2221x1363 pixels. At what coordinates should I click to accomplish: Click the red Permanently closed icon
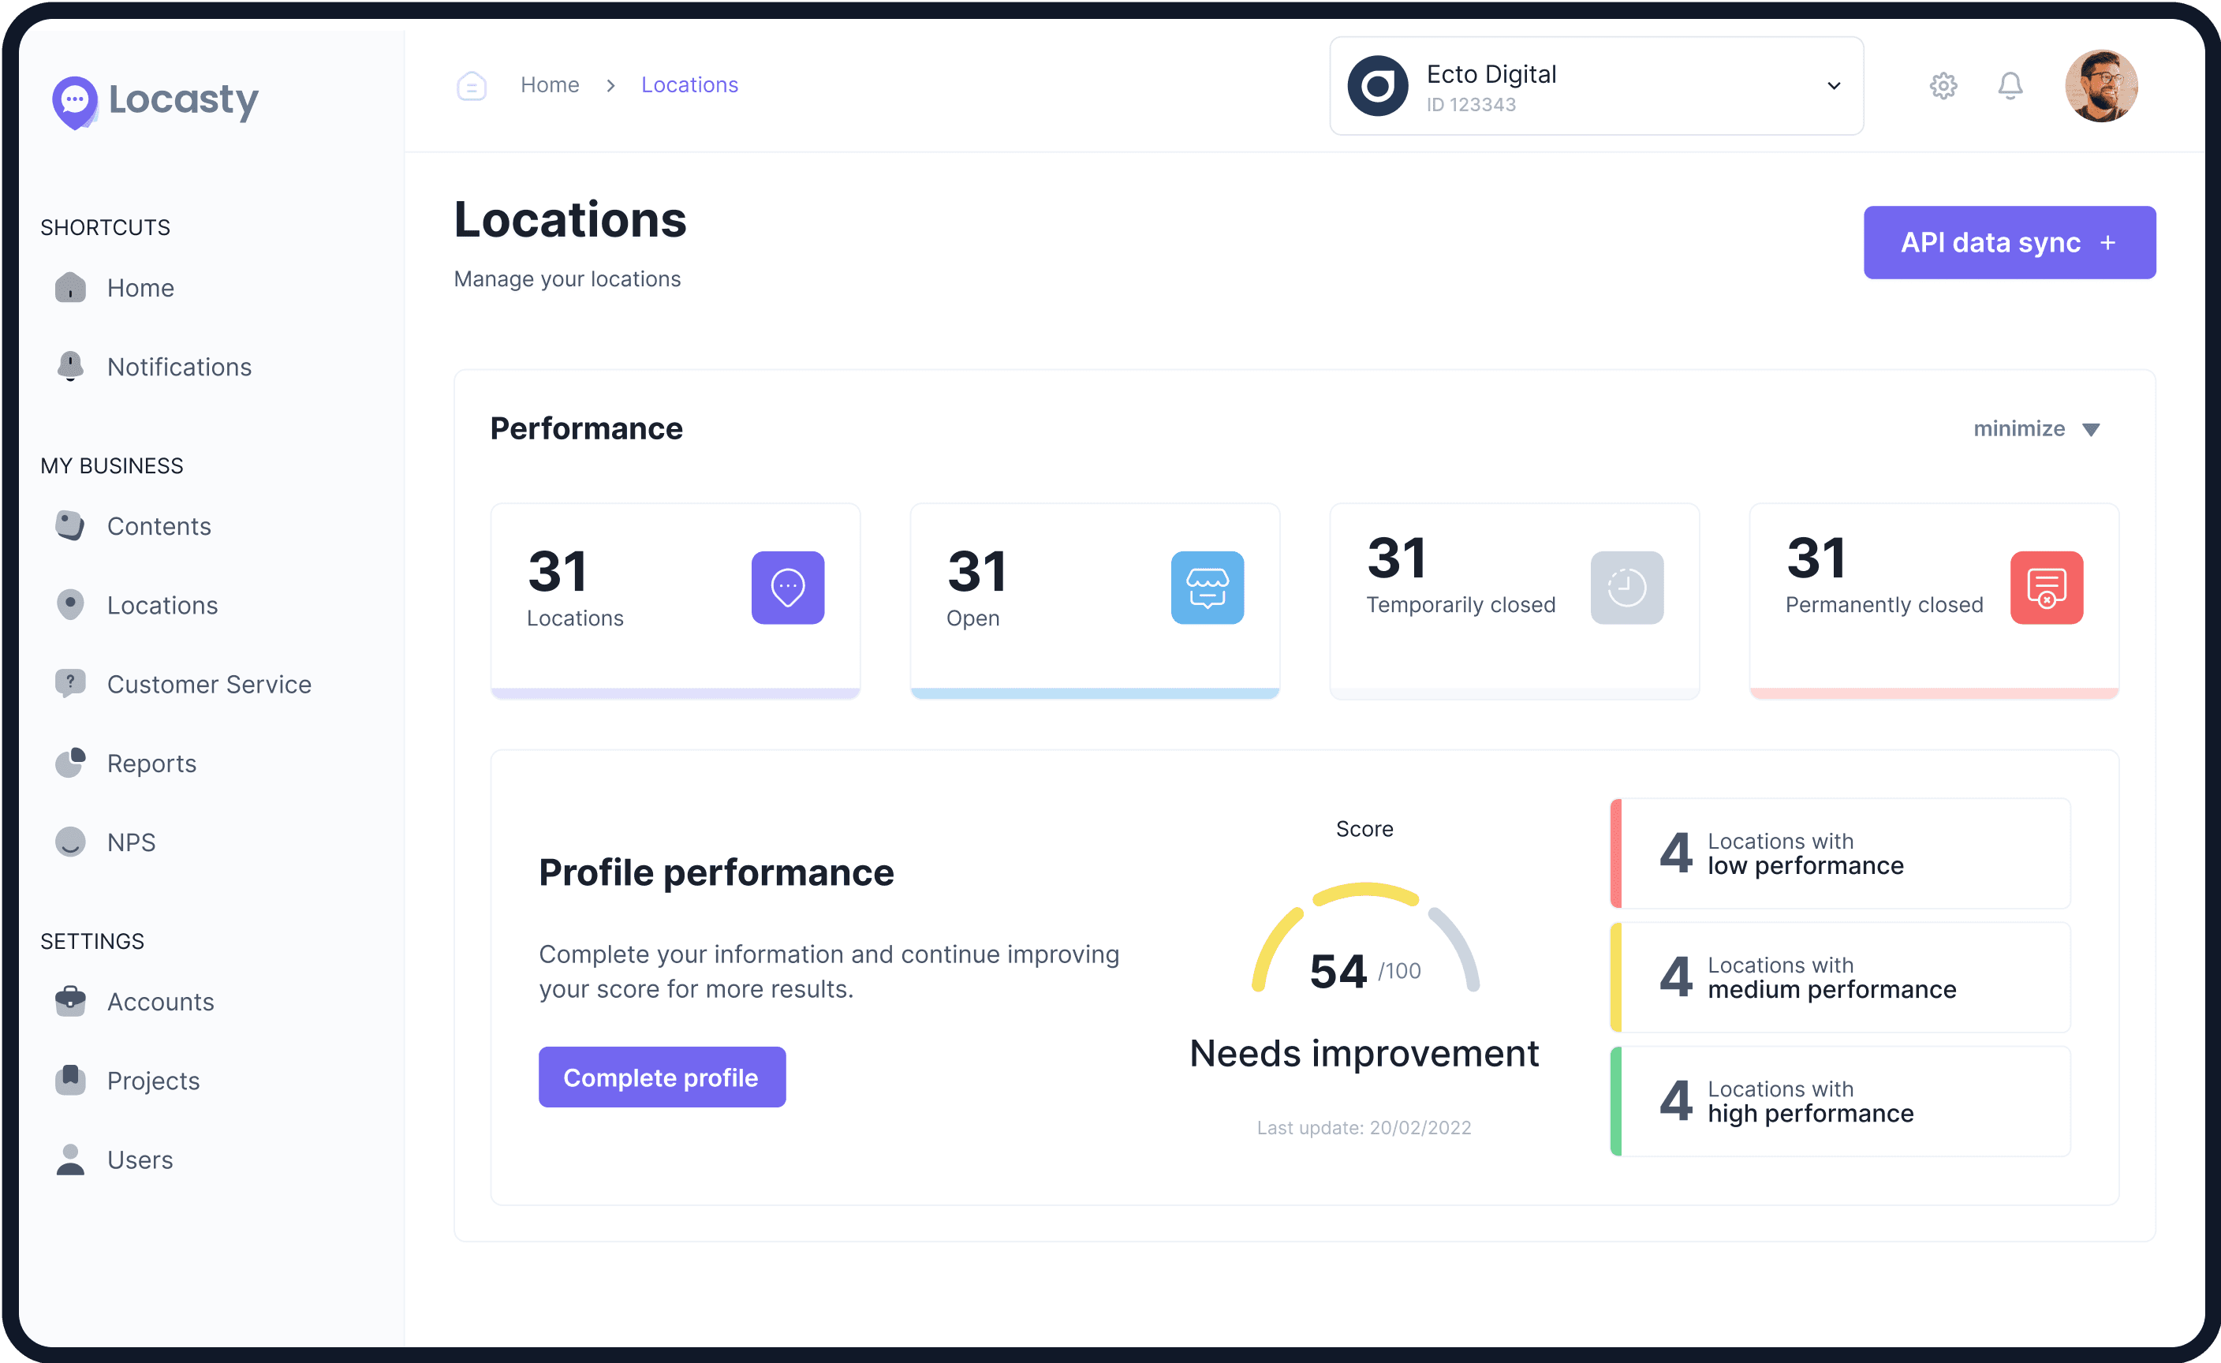(x=2045, y=588)
